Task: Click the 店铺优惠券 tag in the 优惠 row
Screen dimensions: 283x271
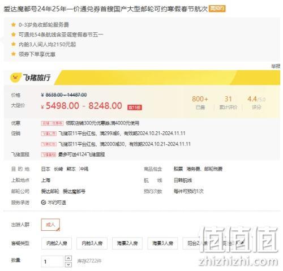Action: coord(52,123)
